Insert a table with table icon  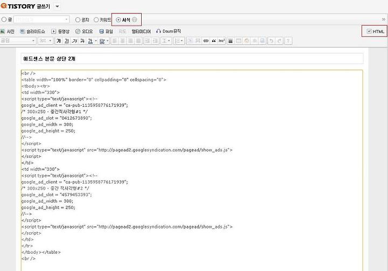[x=239, y=41]
